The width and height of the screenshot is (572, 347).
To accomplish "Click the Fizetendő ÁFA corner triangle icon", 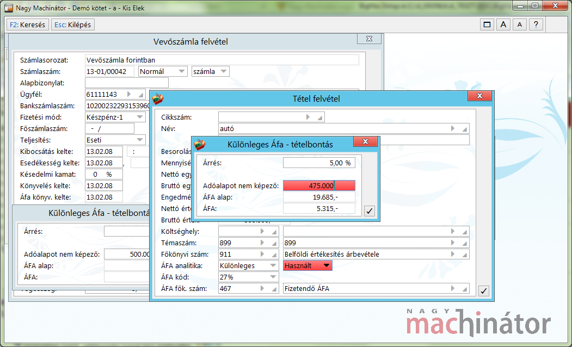I will (464, 289).
